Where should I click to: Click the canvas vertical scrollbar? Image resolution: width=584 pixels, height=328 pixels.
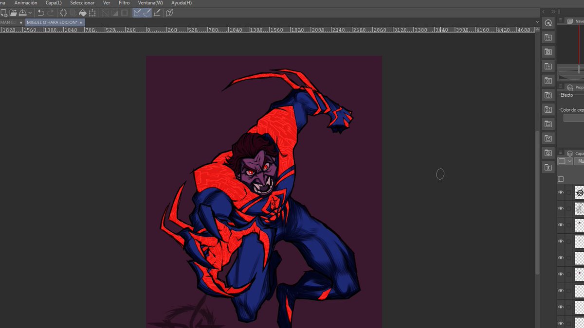click(537, 202)
